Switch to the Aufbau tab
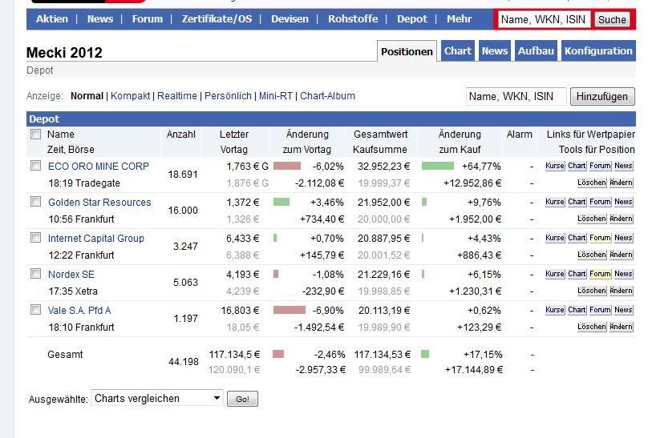This screenshot has width=648, height=438. click(x=536, y=50)
